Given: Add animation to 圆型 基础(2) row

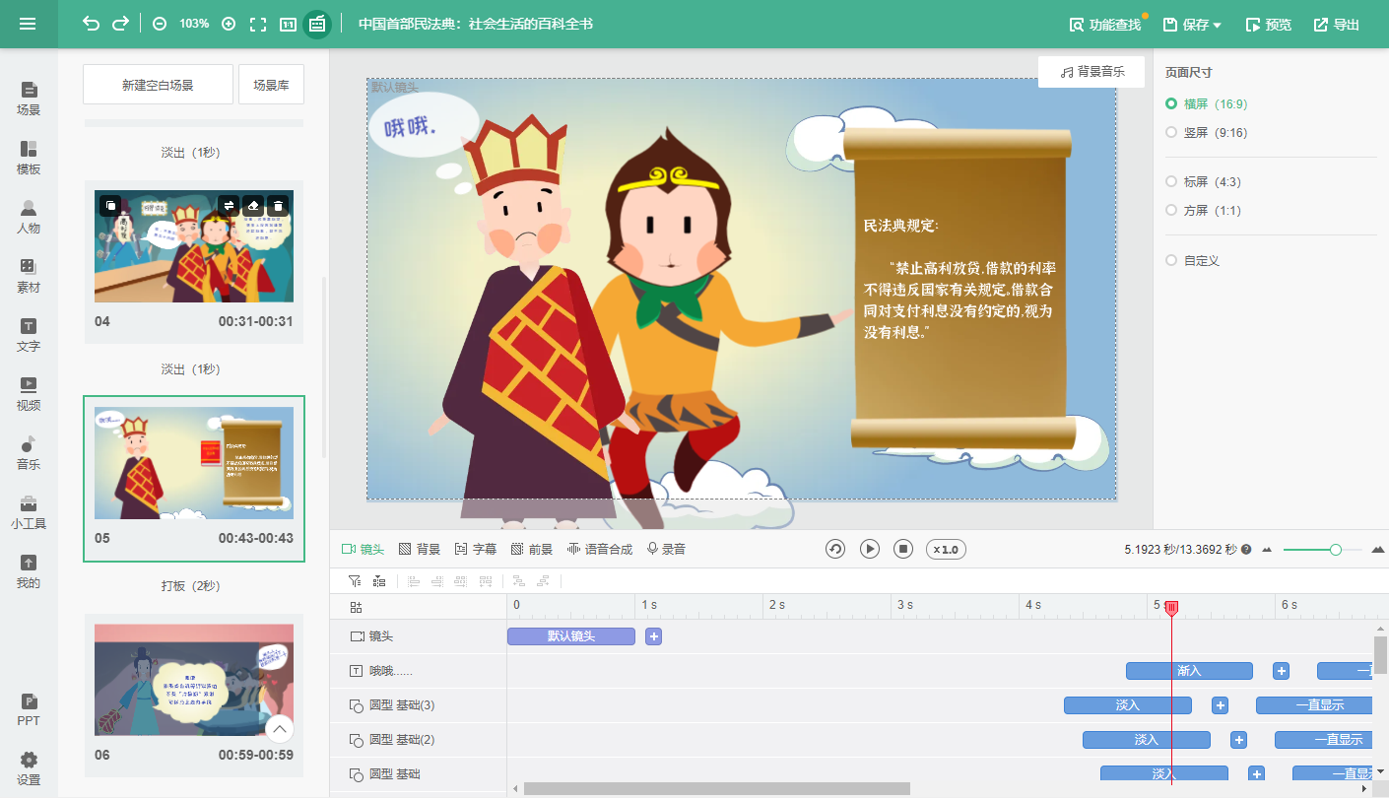Looking at the screenshot, I should click(x=1238, y=740).
